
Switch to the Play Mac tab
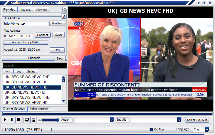coord(9,9)
